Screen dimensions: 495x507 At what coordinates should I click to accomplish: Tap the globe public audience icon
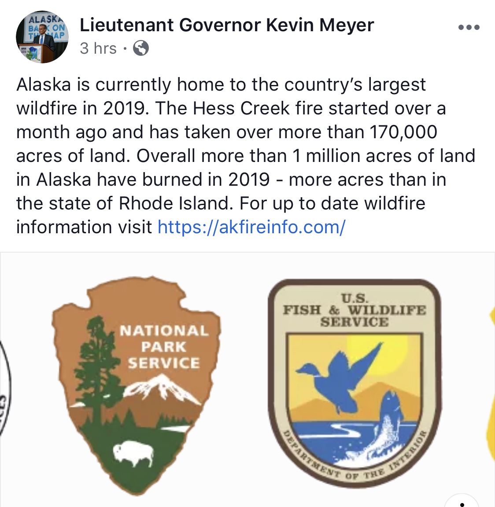click(x=141, y=48)
